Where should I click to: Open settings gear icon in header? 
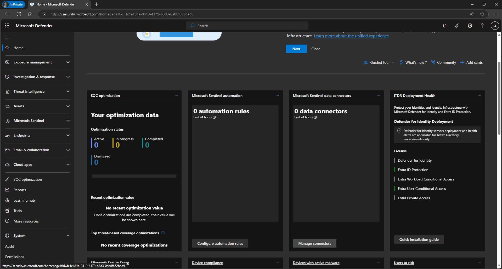click(x=470, y=26)
